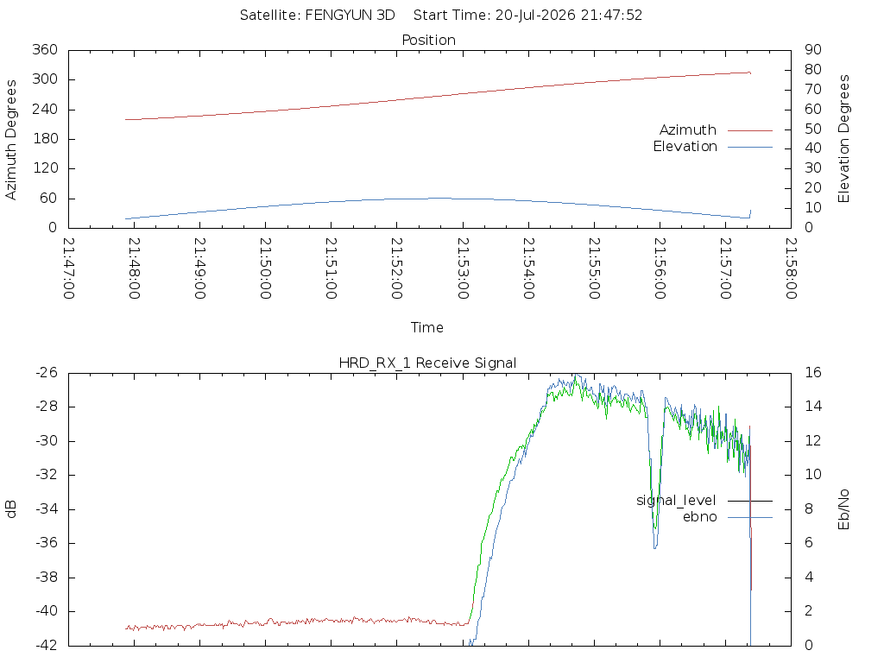Click the 240 azimuth axis value
The image size is (884, 663).
pyautogui.click(x=45, y=109)
